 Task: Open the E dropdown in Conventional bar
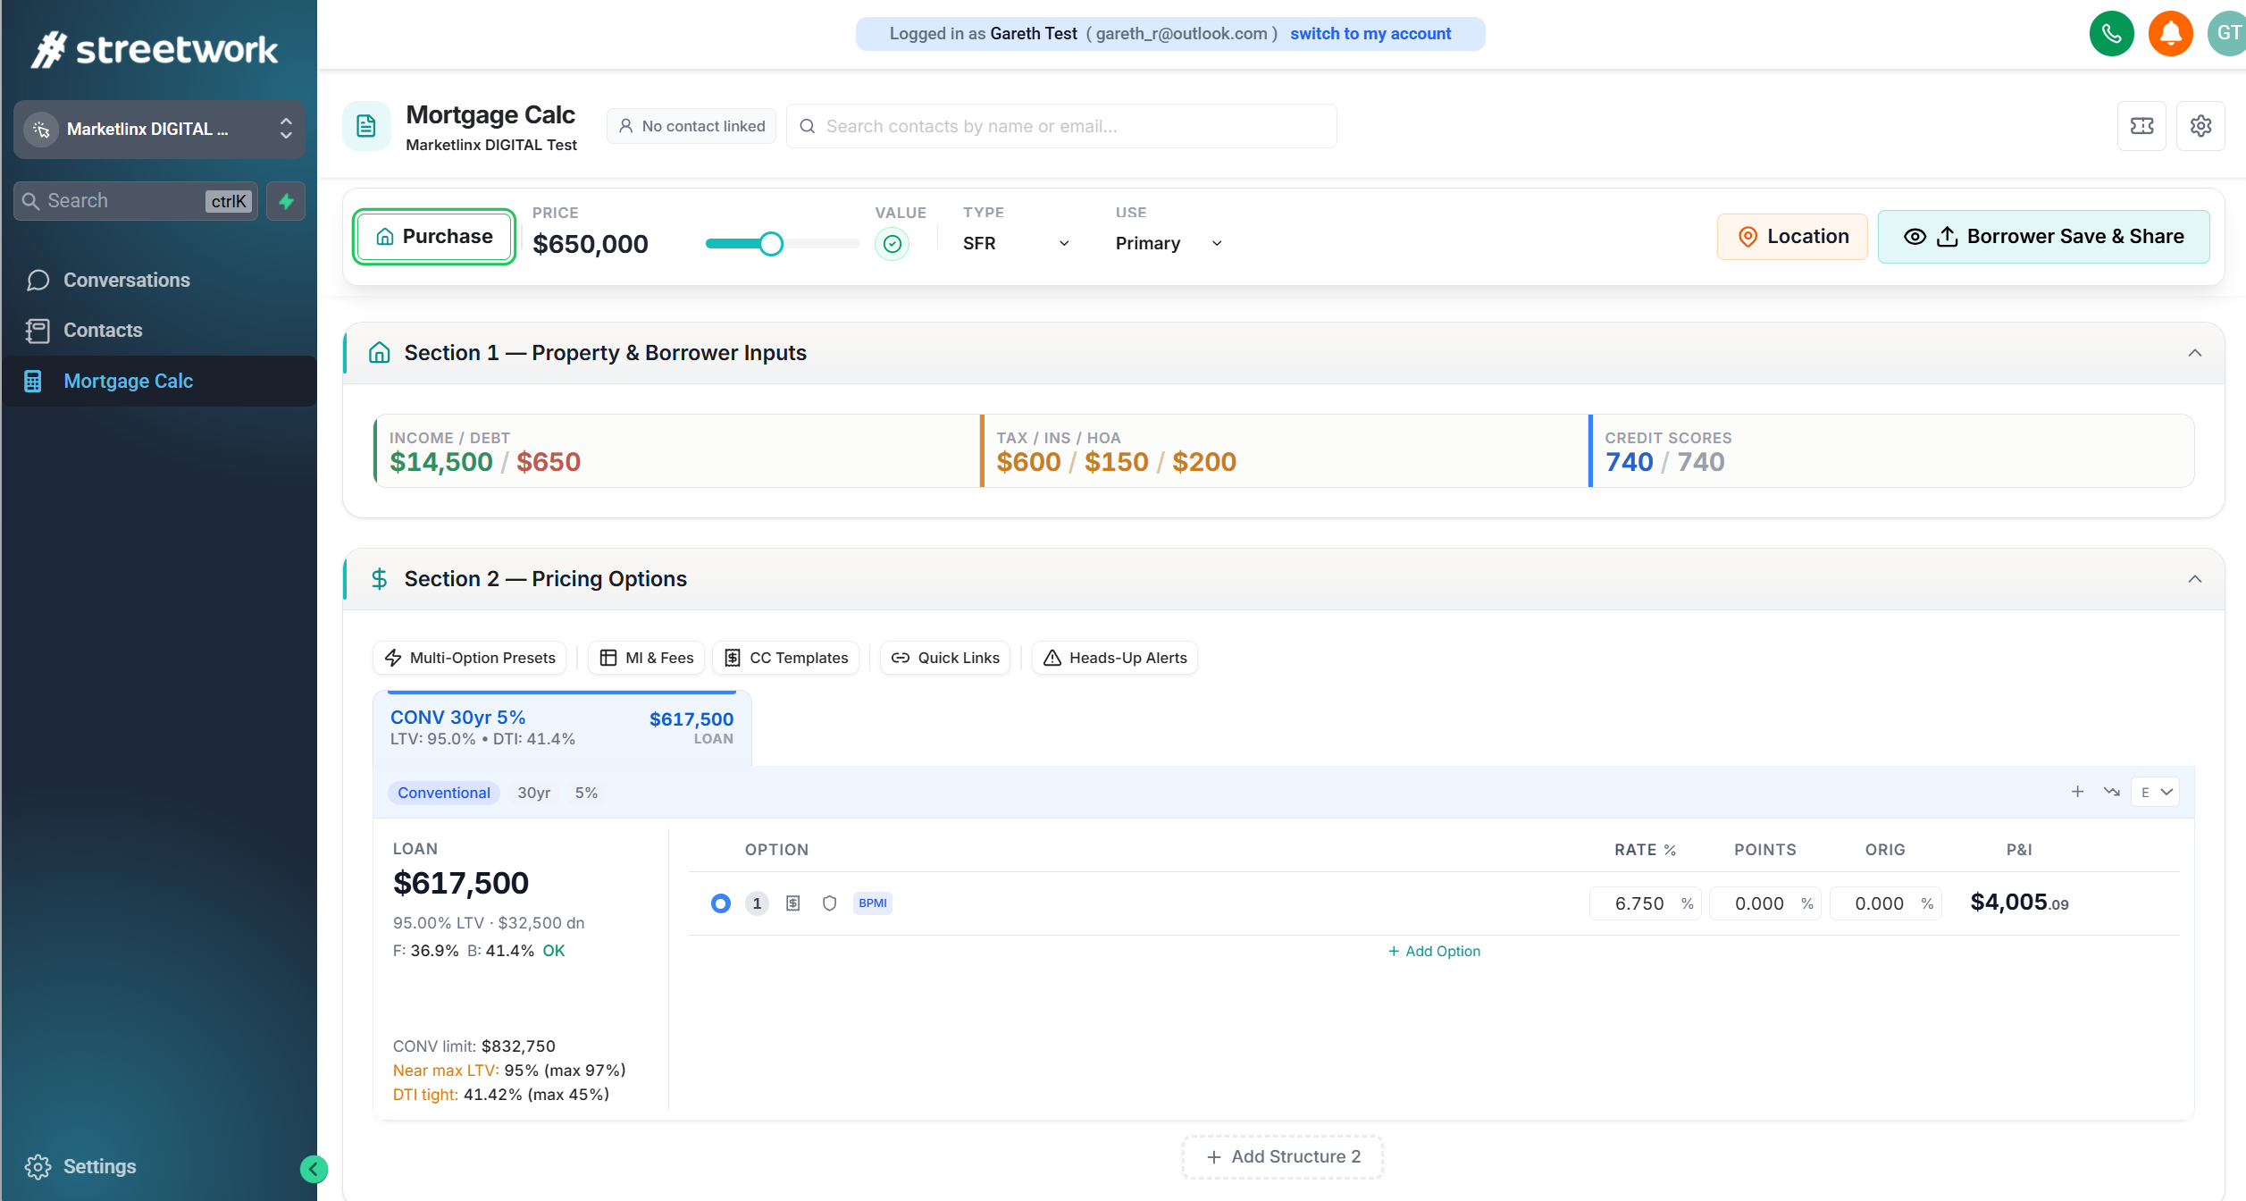(x=2155, y=792)
